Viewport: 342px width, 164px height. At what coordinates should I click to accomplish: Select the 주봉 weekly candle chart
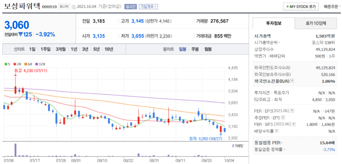tap(195, 49)
